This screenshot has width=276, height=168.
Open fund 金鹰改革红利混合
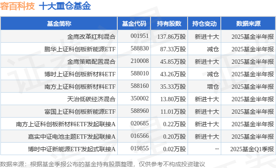[x=91, y=37]
